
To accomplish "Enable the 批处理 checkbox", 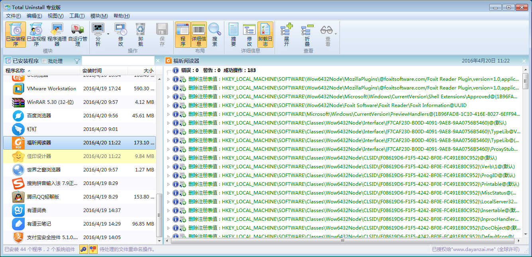I will [45, 61].
